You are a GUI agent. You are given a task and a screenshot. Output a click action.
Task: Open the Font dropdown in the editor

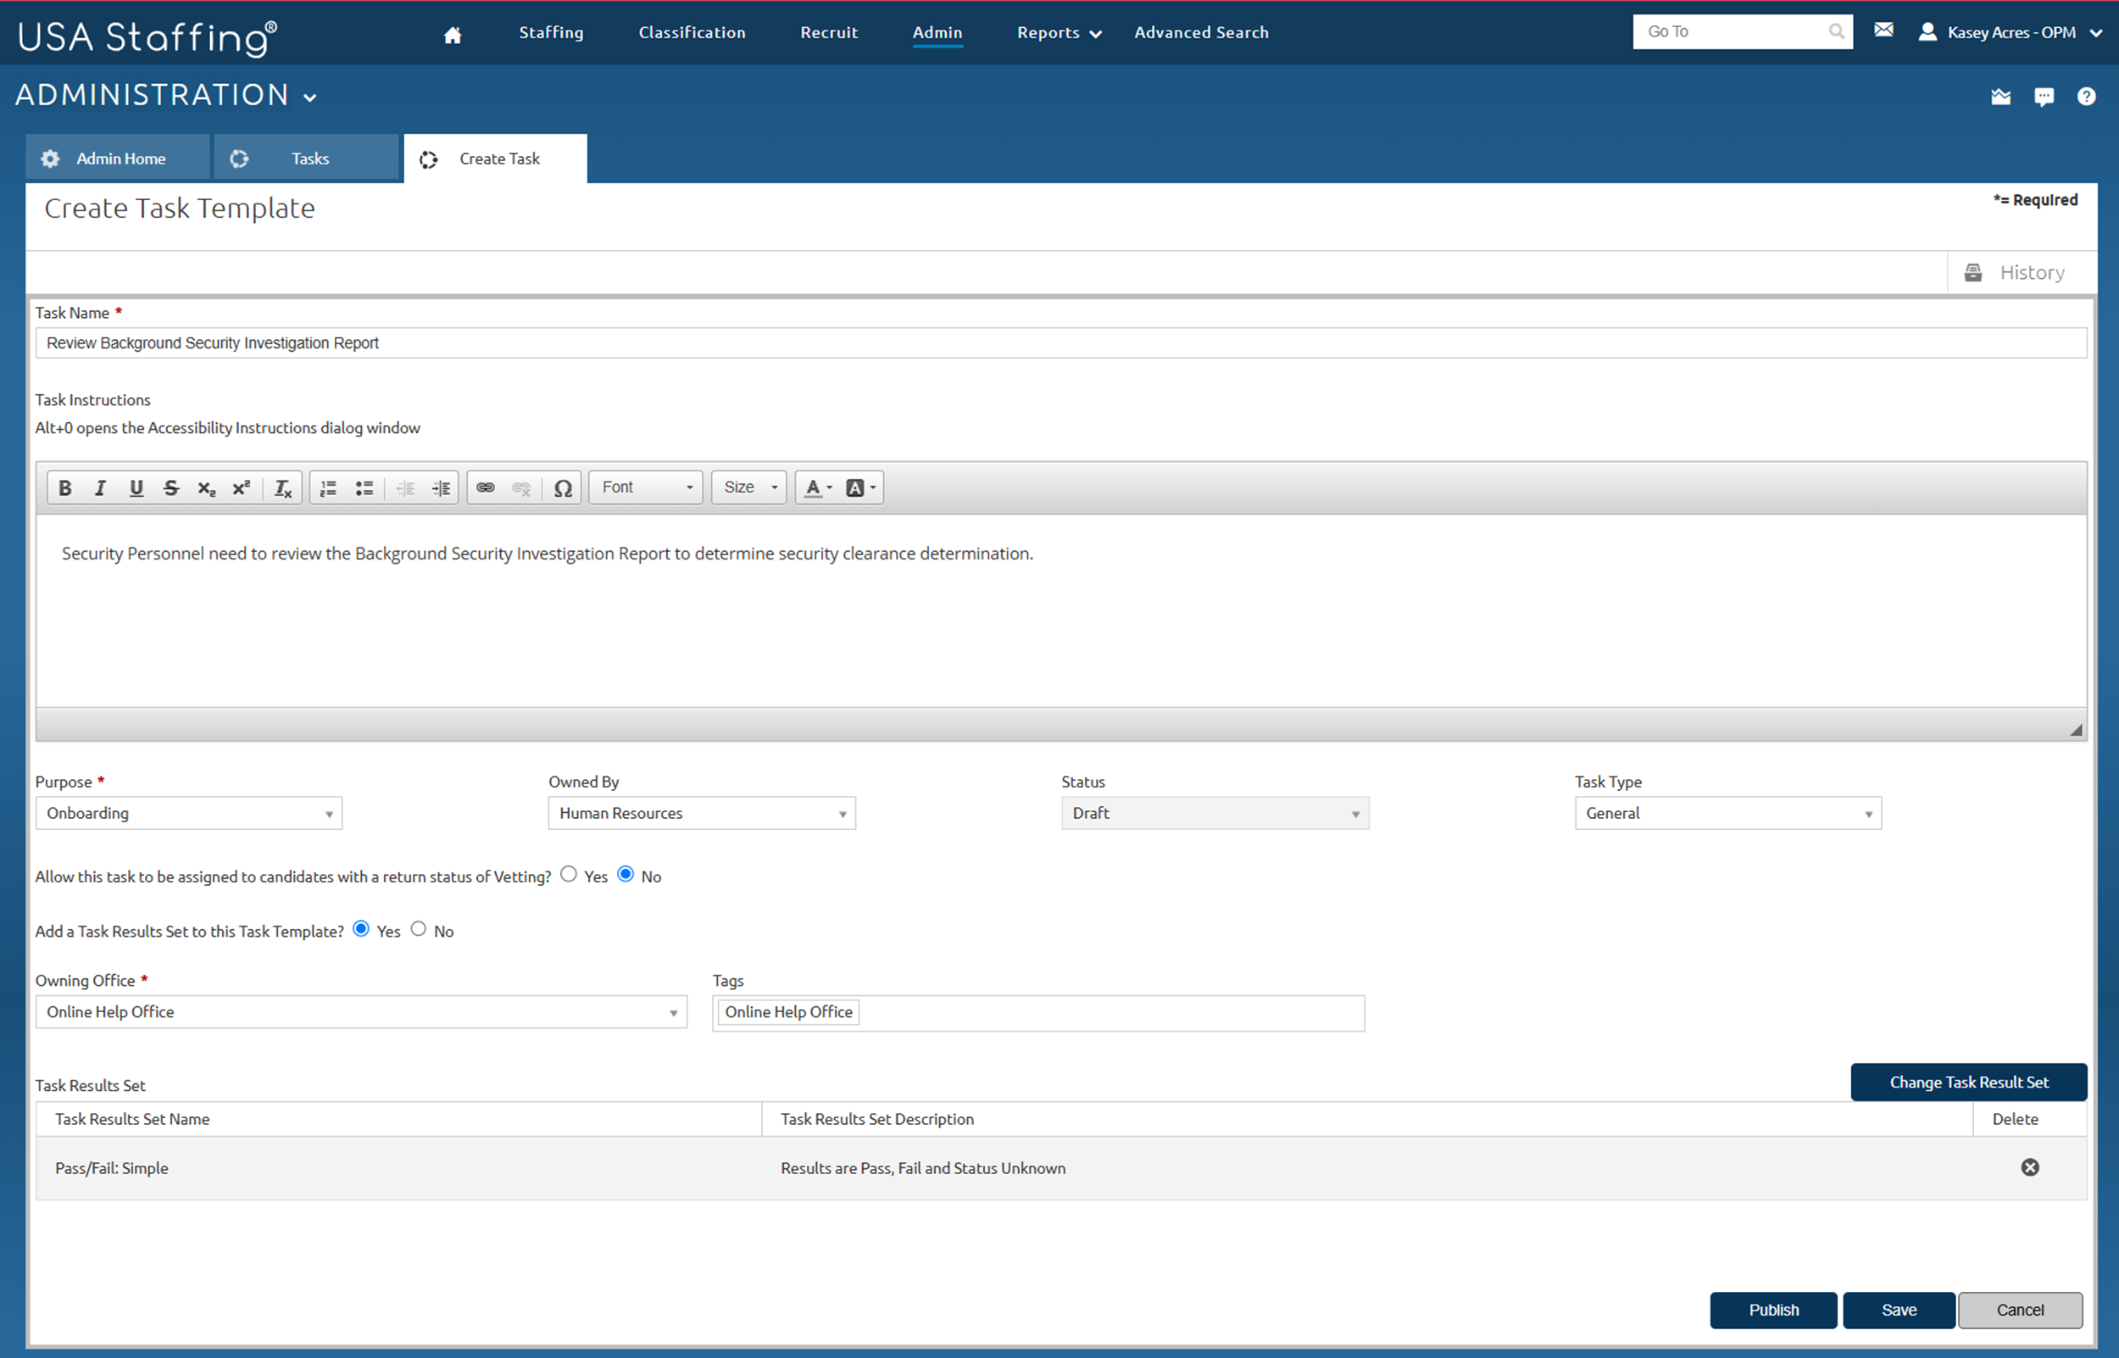tap(644, 487)
